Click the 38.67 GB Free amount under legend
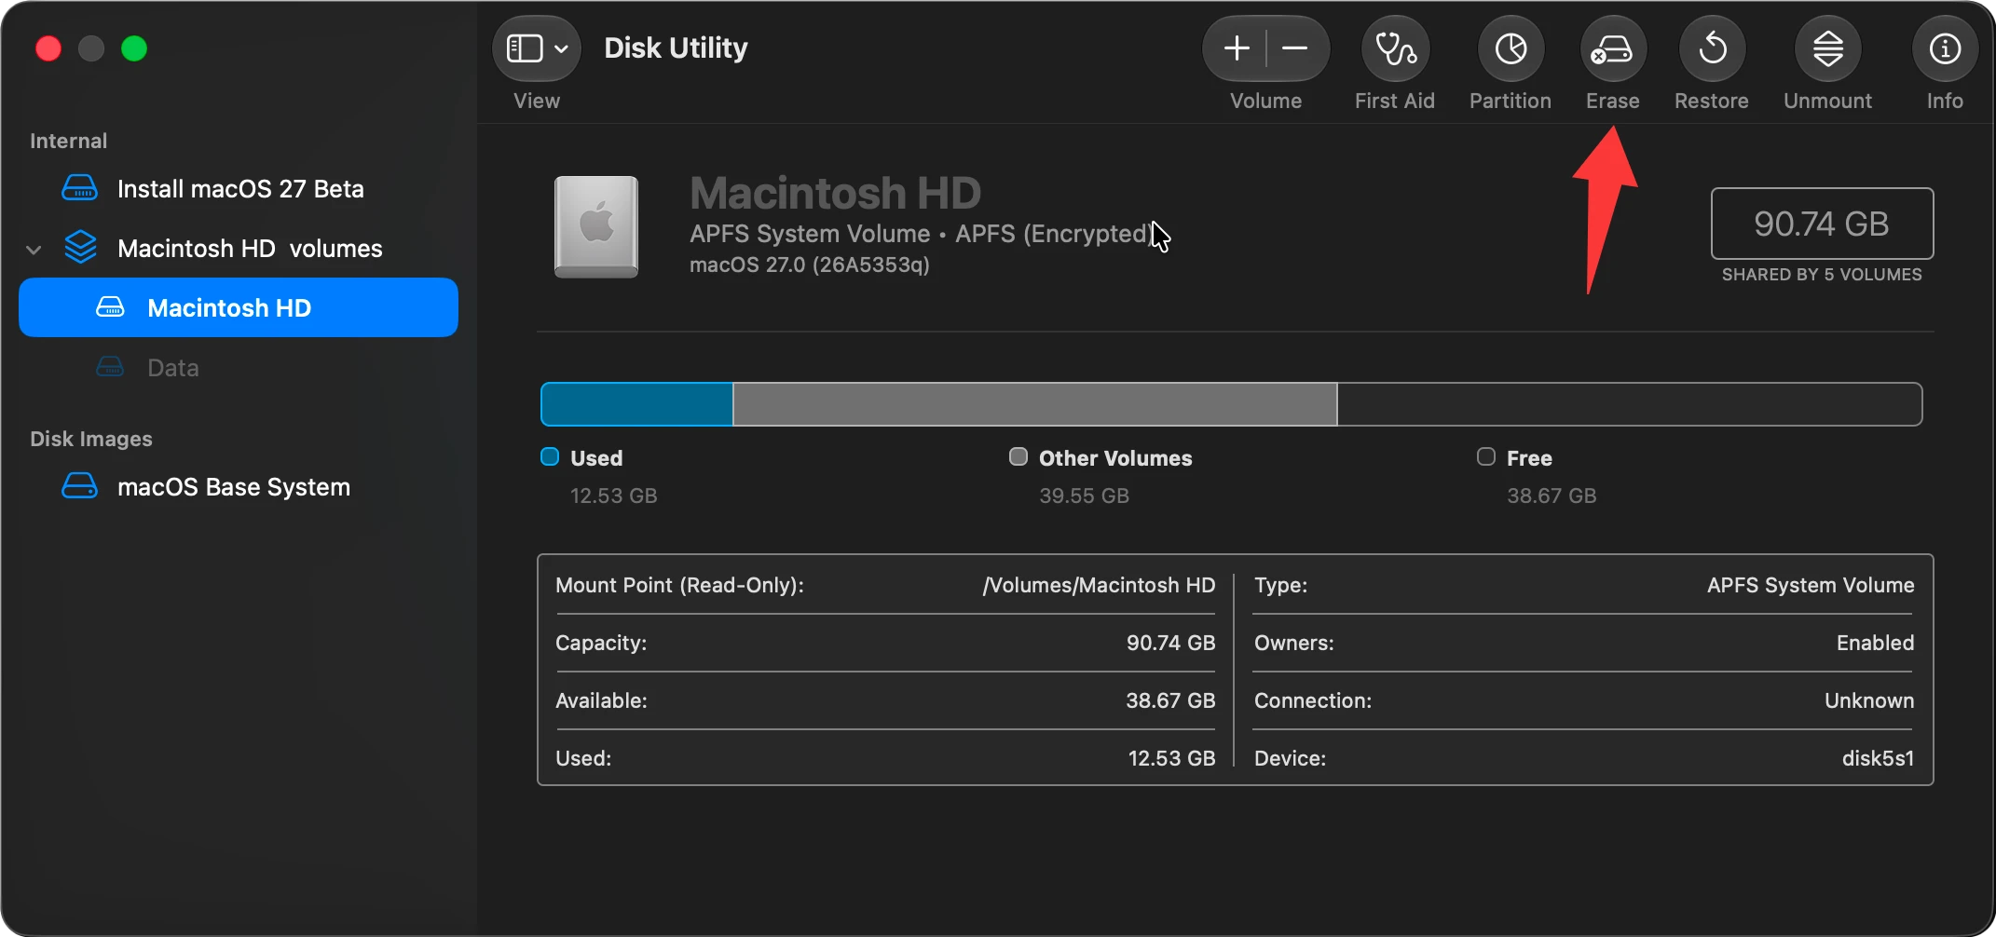 1552,496
